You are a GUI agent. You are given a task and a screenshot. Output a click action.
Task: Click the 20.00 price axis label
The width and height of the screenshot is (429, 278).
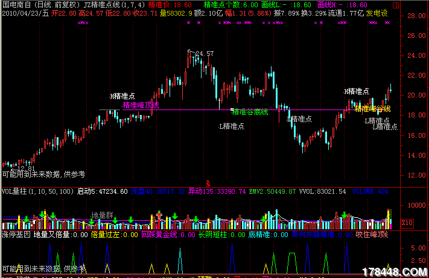click(416, 95)
